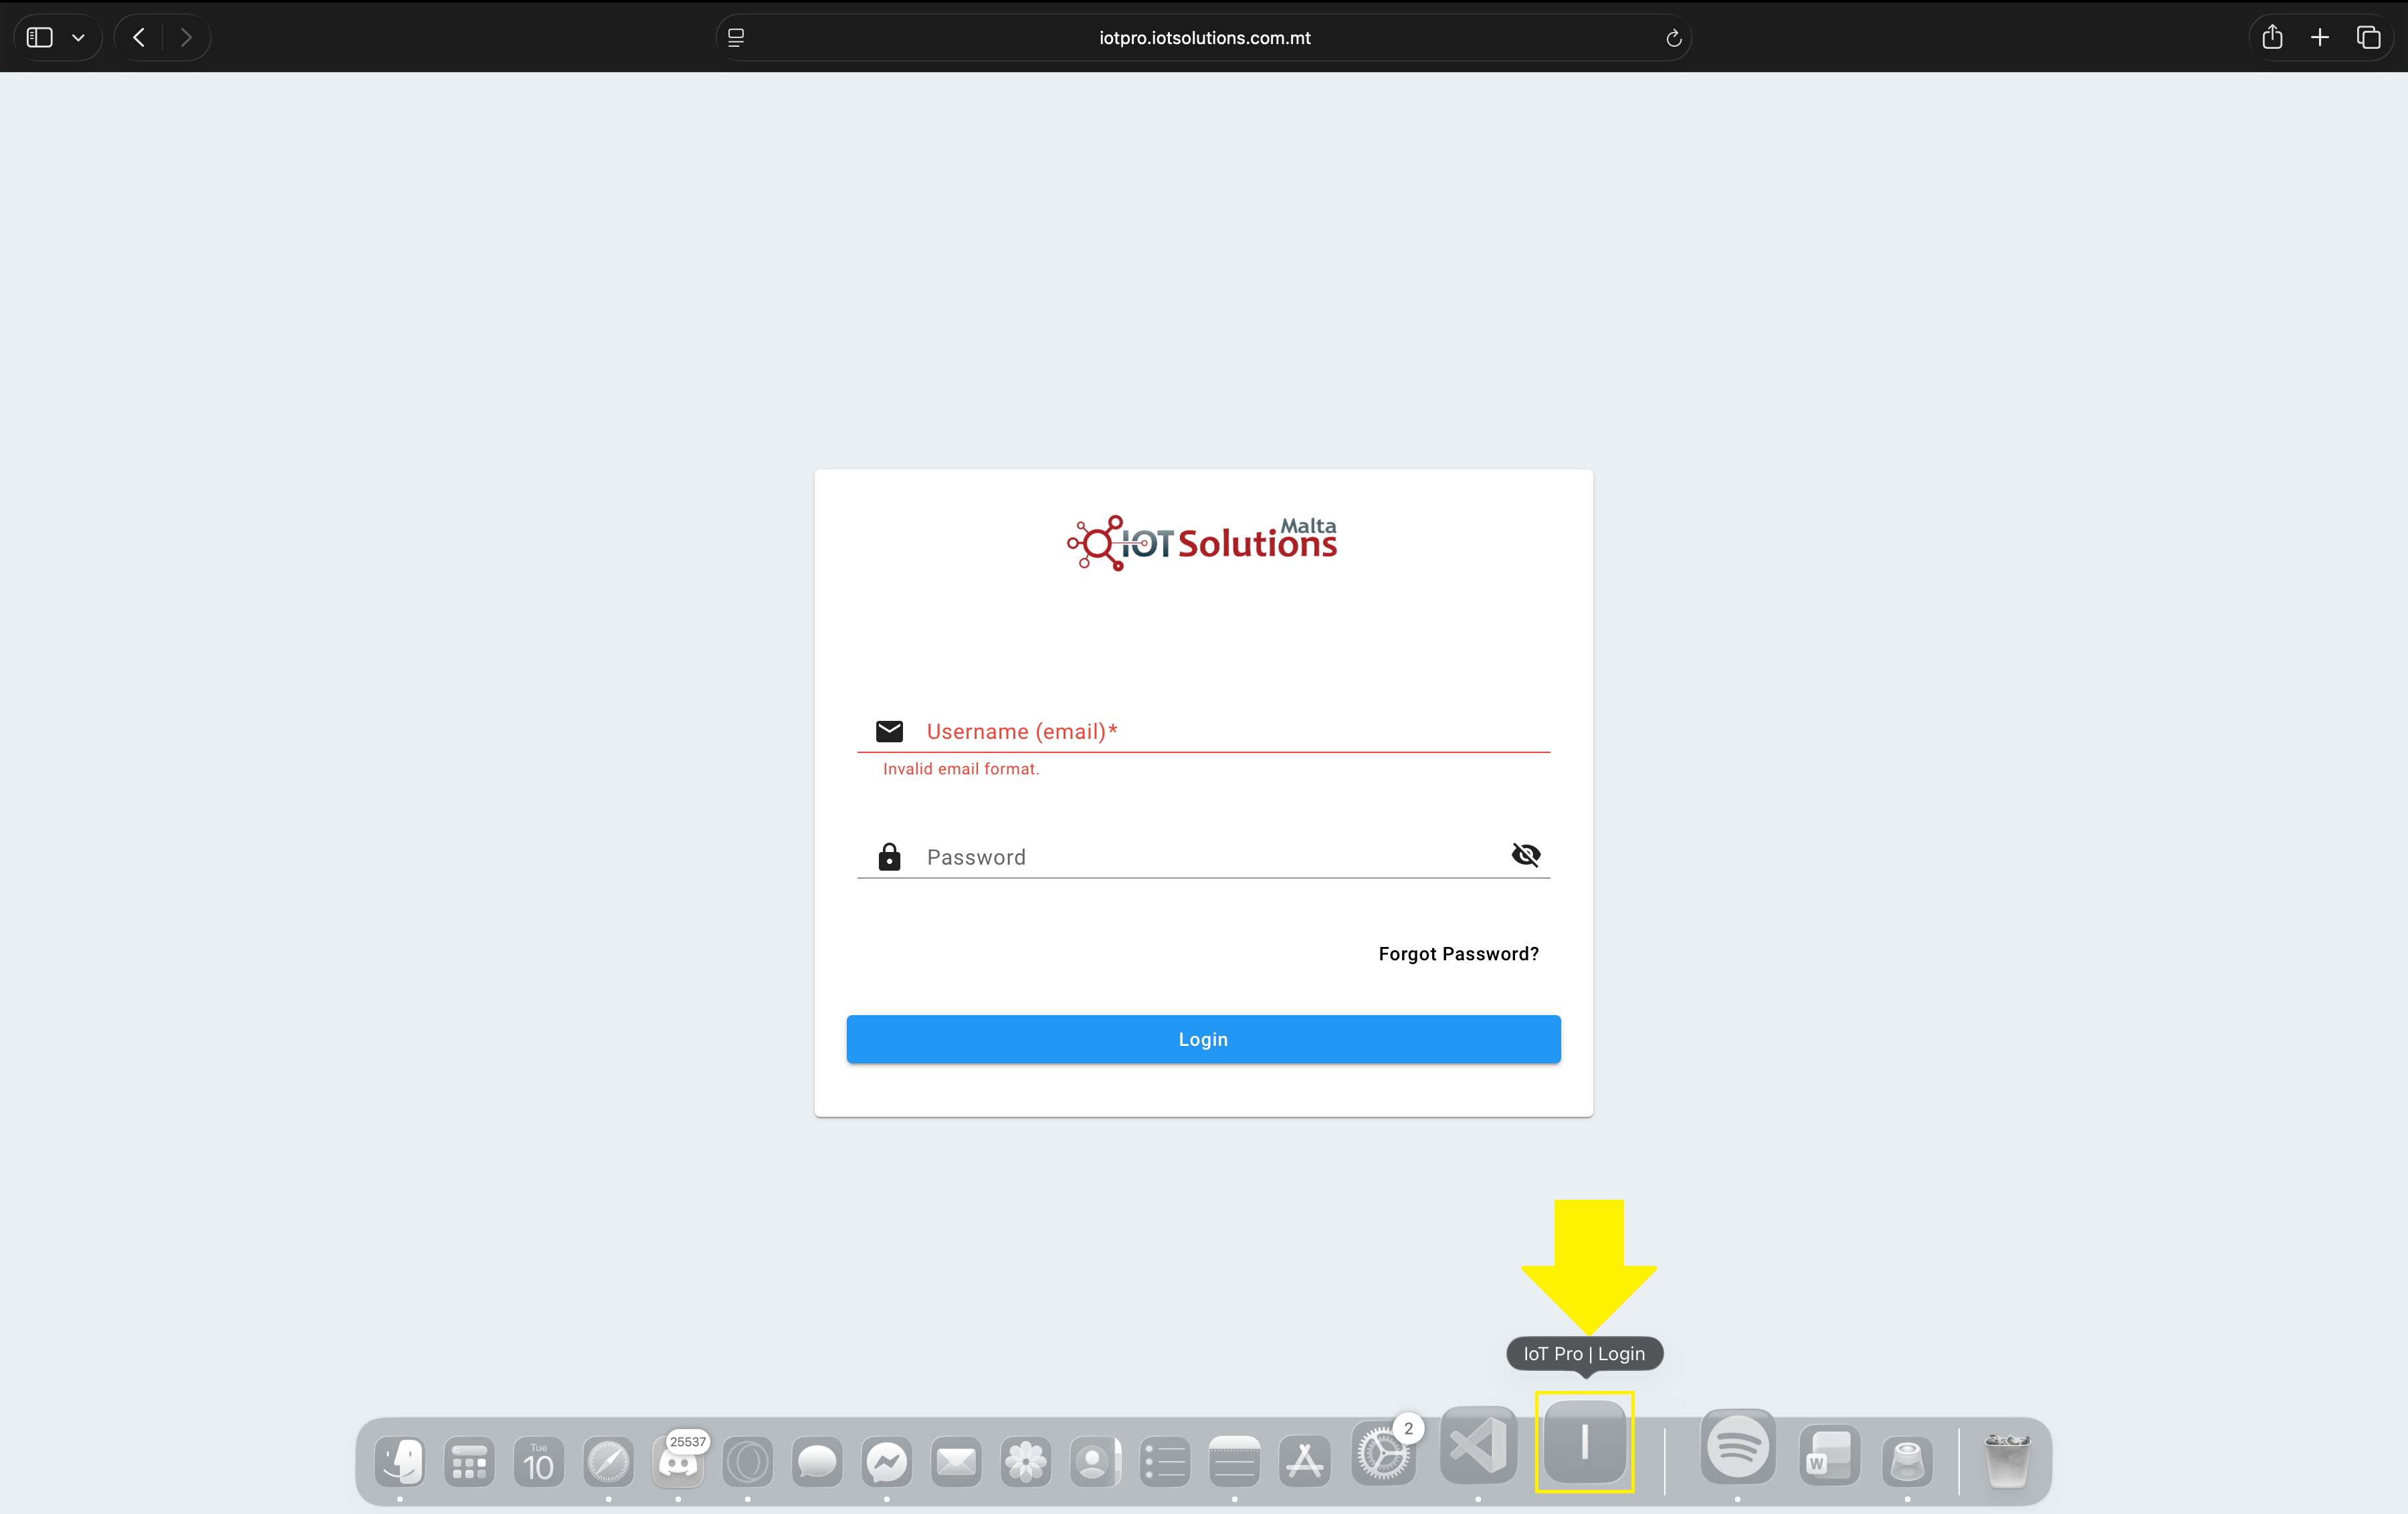
Task: Click the envelope icon beside Username
Action: tap(889, 731)
